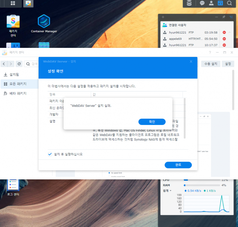Open the storage status icon in top bar

(x=189, y=3)
